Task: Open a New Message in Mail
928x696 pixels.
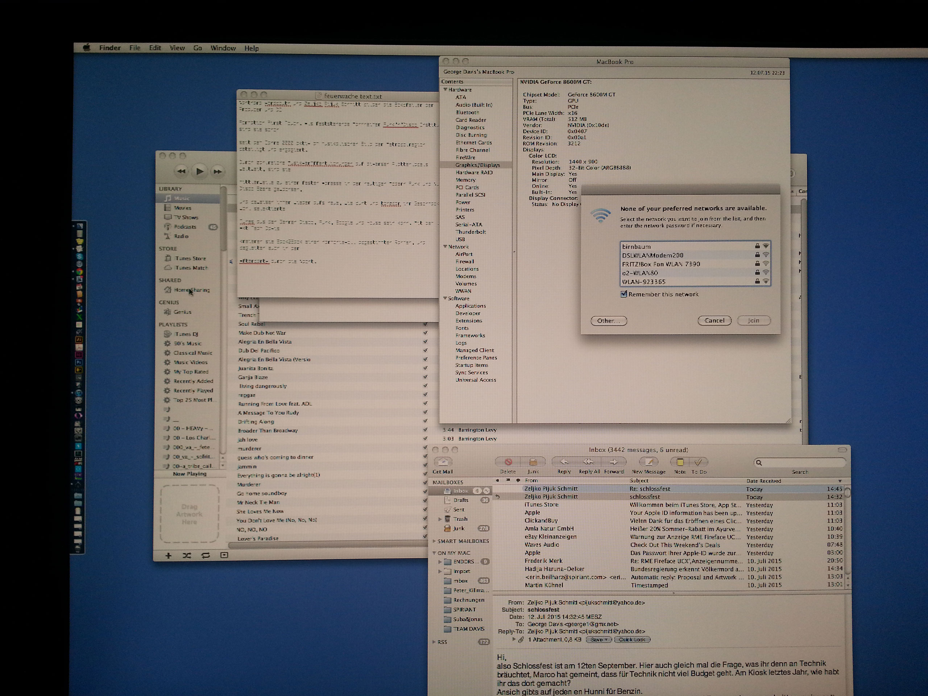Action: [649, 462]
